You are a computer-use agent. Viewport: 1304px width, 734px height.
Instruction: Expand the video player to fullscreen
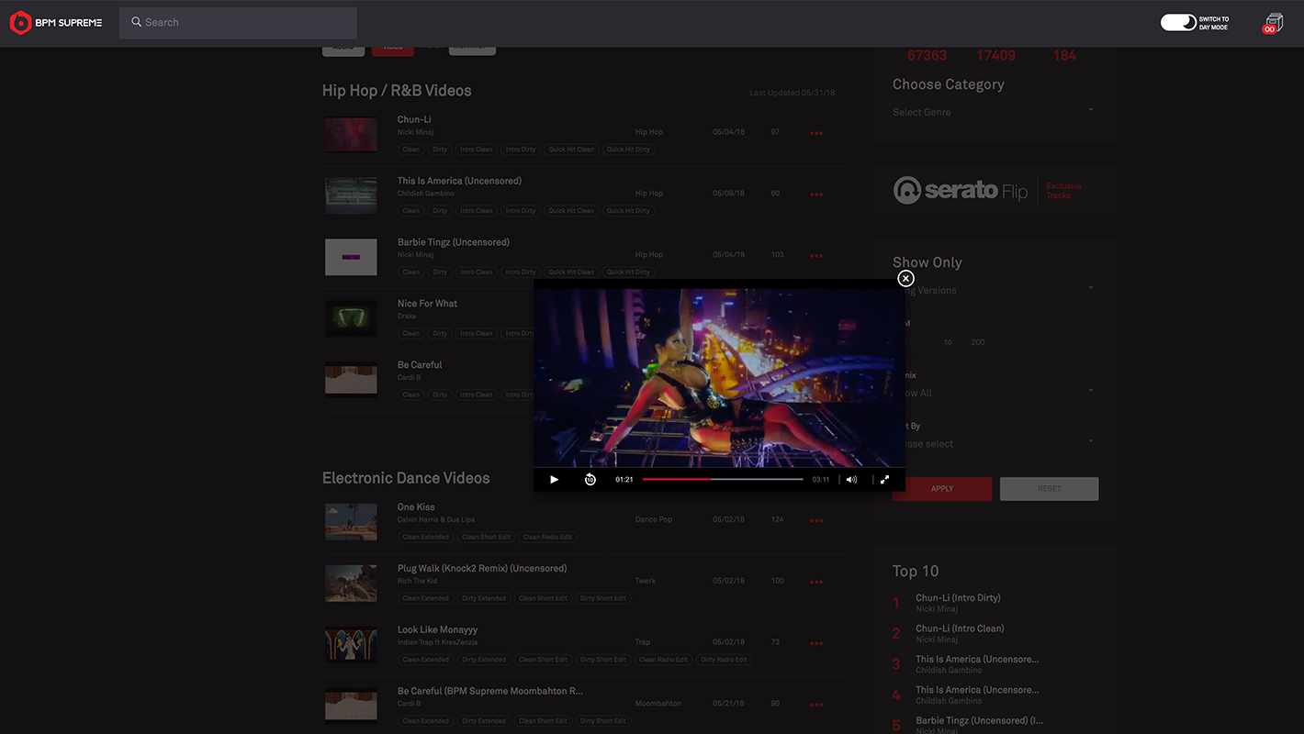884,480
